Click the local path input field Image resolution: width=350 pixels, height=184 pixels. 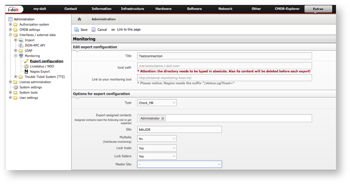(224, 66)
